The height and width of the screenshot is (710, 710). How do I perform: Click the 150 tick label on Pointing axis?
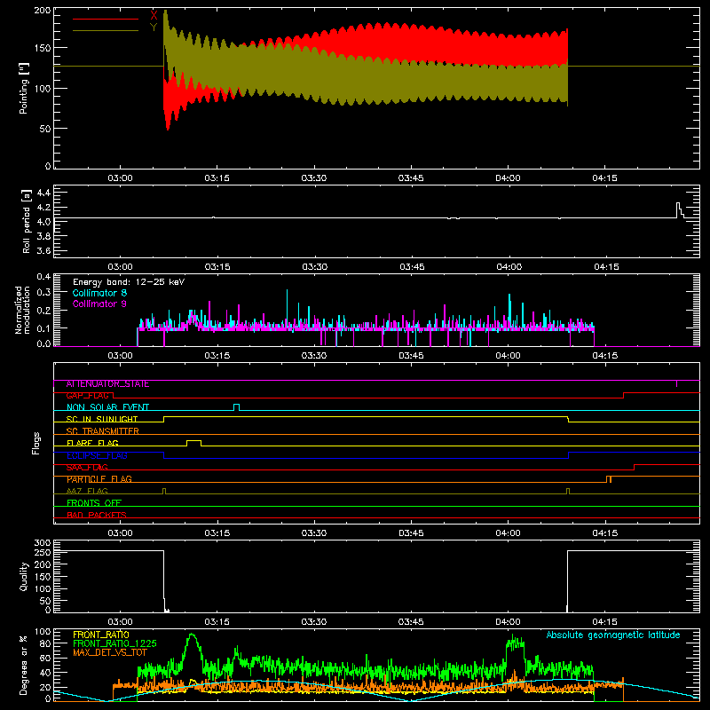(43, 48)
